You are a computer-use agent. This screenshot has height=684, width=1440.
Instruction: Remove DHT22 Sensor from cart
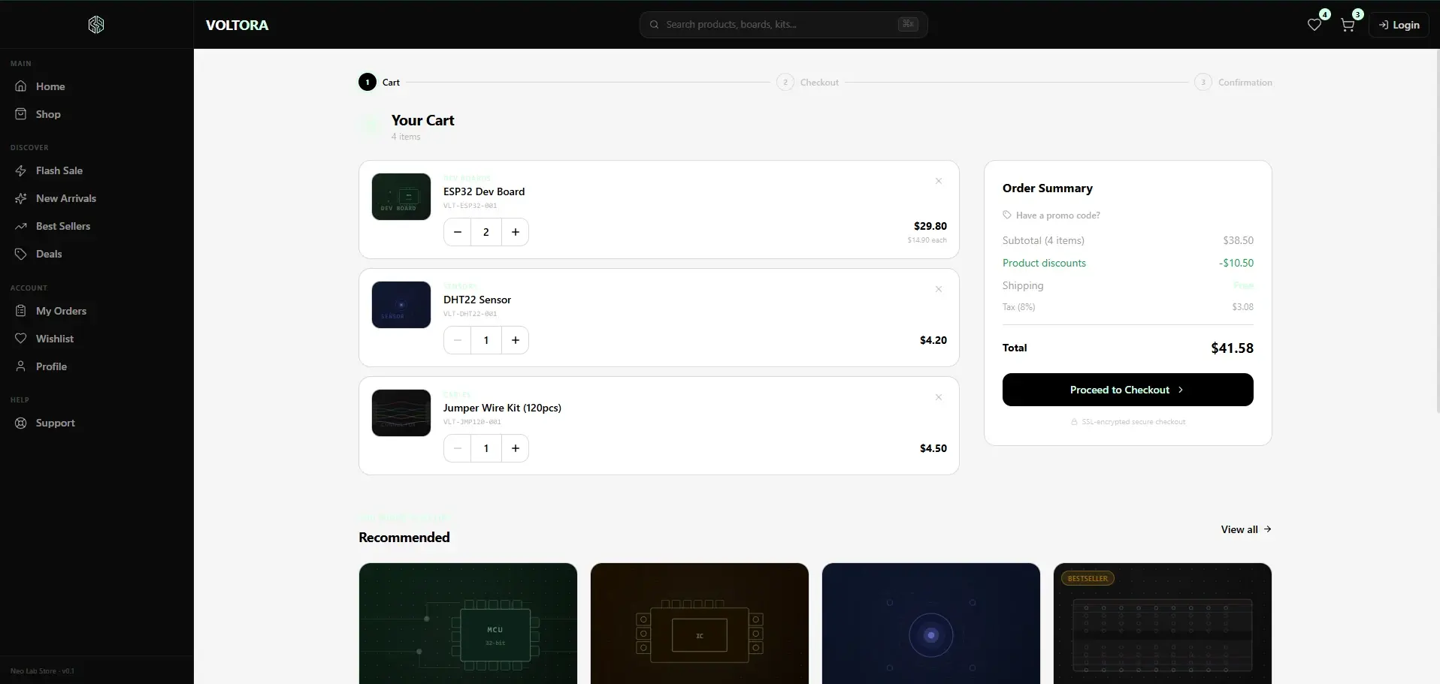tap(939, 289)
